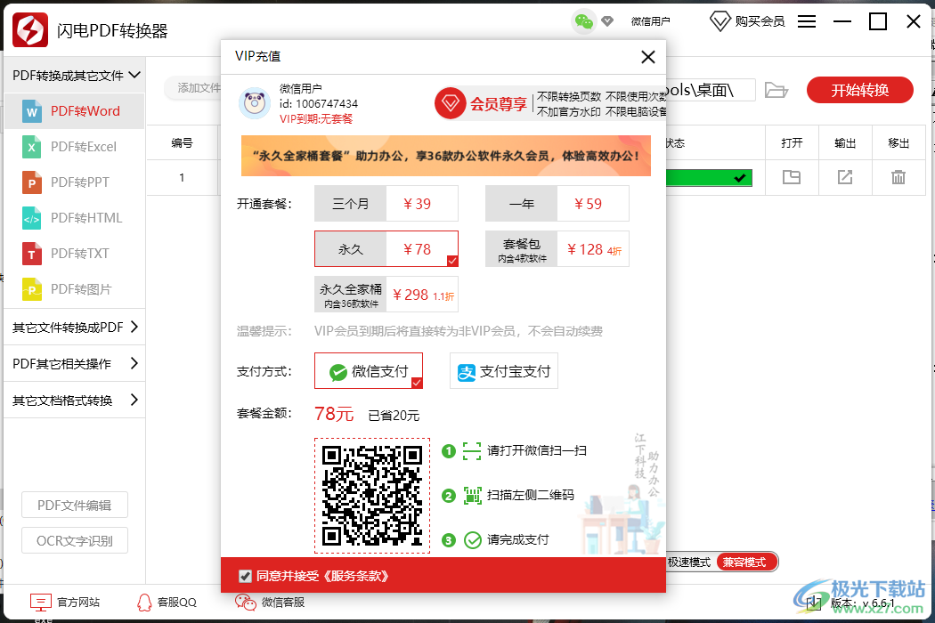
Task: Select the PDF转HTML conversion option
Action: point(74,217)
